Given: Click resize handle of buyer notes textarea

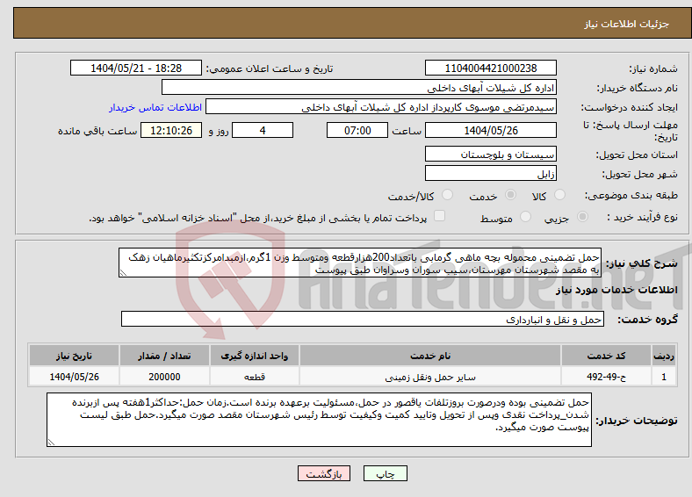Looking at the screenshot, I should point(51,443).
